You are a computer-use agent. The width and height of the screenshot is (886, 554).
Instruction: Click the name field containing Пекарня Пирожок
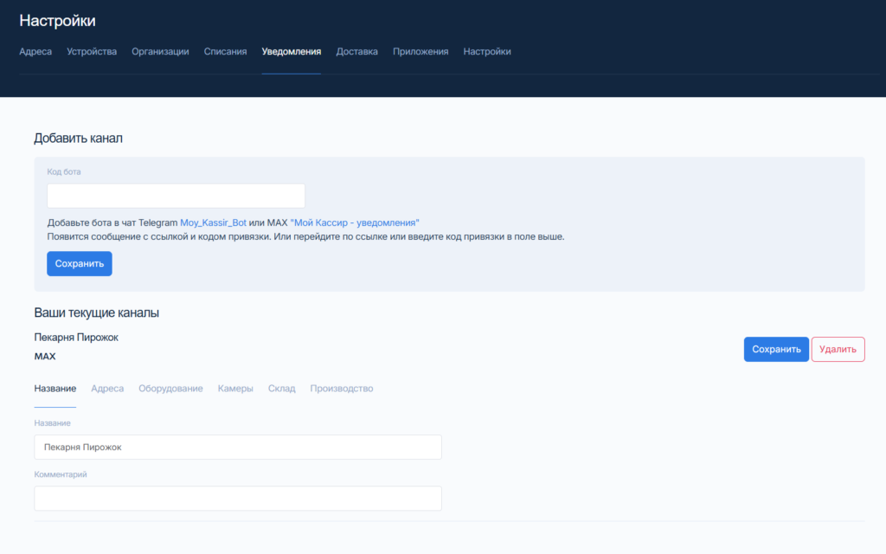238,448
